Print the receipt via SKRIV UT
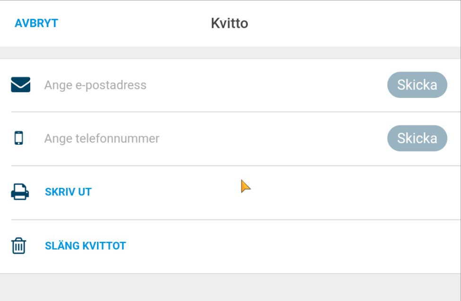The height and width of the screenshot is (301, 461). [x=68, y=192]
